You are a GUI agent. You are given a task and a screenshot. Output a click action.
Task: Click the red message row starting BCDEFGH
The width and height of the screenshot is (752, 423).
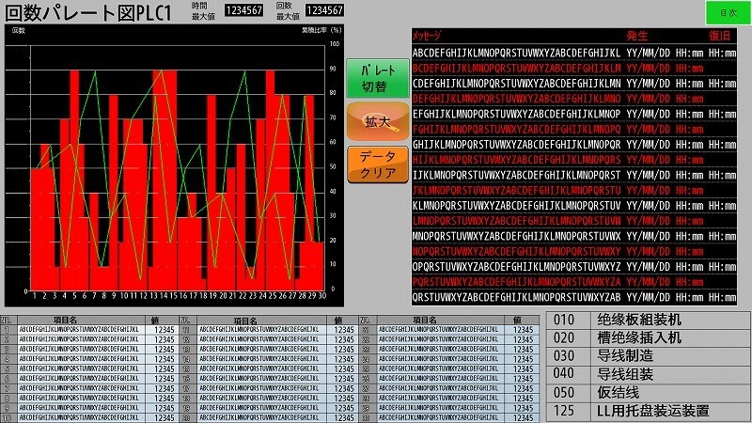(x=574, y=68)
